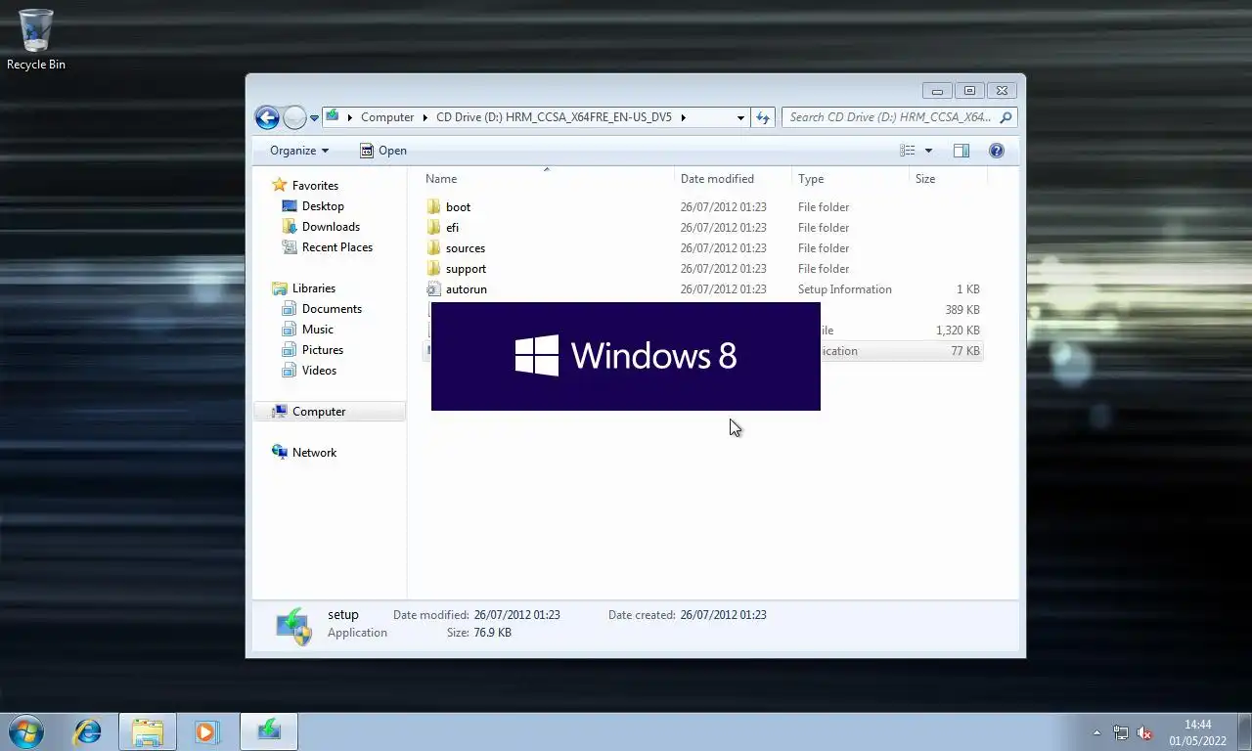Expand the arrow after Computer breadcrumb
This screenshot has width=1252, height=751.
point(425,117)
